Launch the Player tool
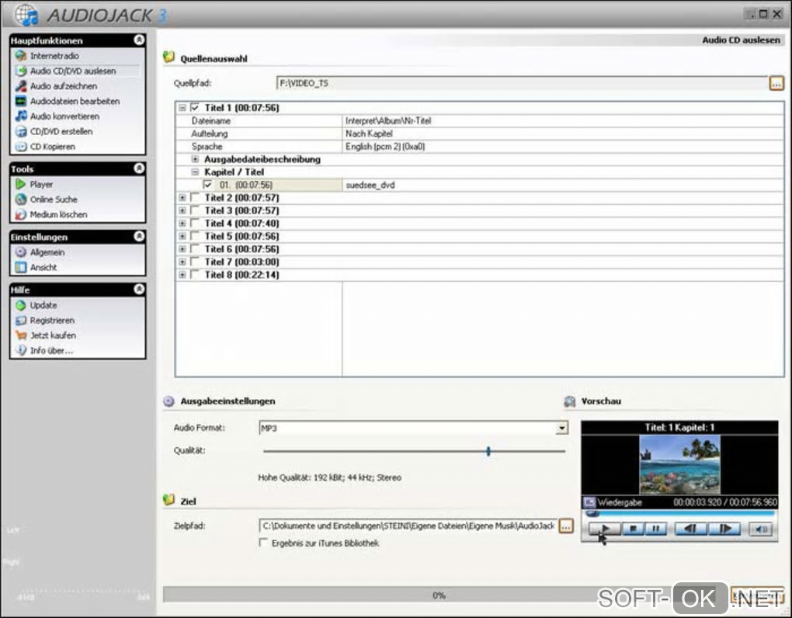 point(41,184)
